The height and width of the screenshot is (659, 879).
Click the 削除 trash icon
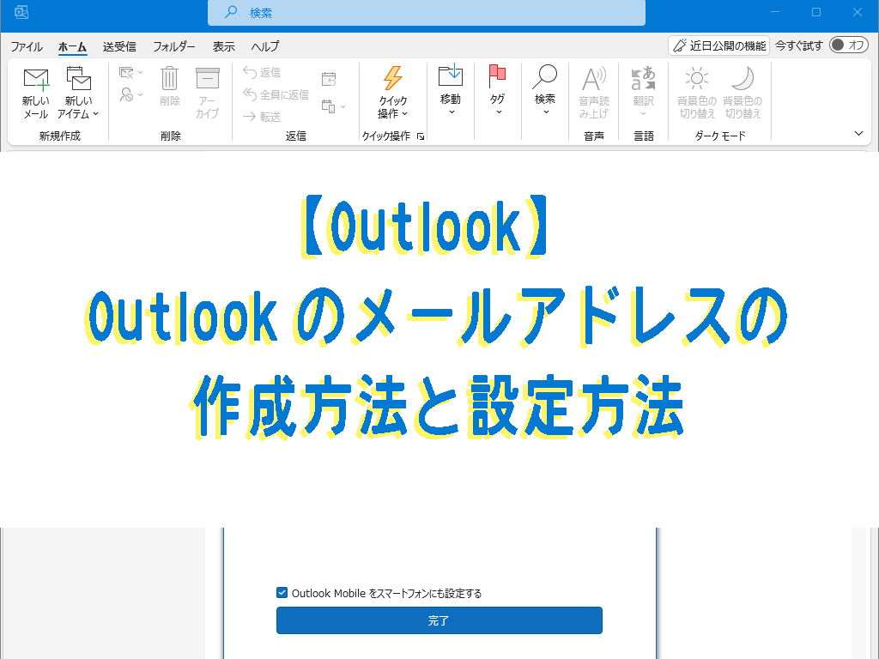pos(169,87)
